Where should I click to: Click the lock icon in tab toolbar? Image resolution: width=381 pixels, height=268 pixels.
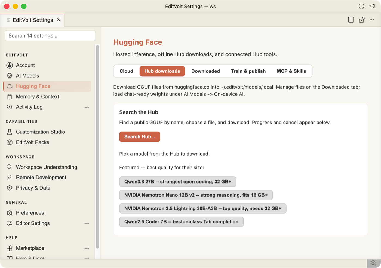pyautogui.click(x=362, y=20)
